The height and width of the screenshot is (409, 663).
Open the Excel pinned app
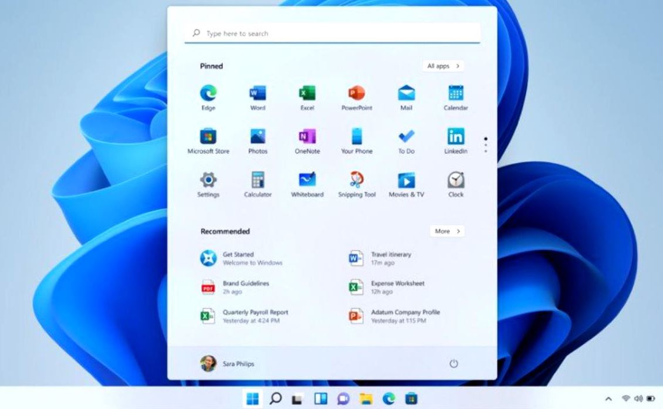coord(307,97)
